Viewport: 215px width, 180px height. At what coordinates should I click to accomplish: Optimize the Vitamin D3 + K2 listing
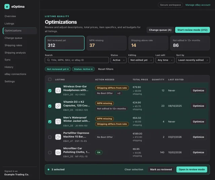199,106
